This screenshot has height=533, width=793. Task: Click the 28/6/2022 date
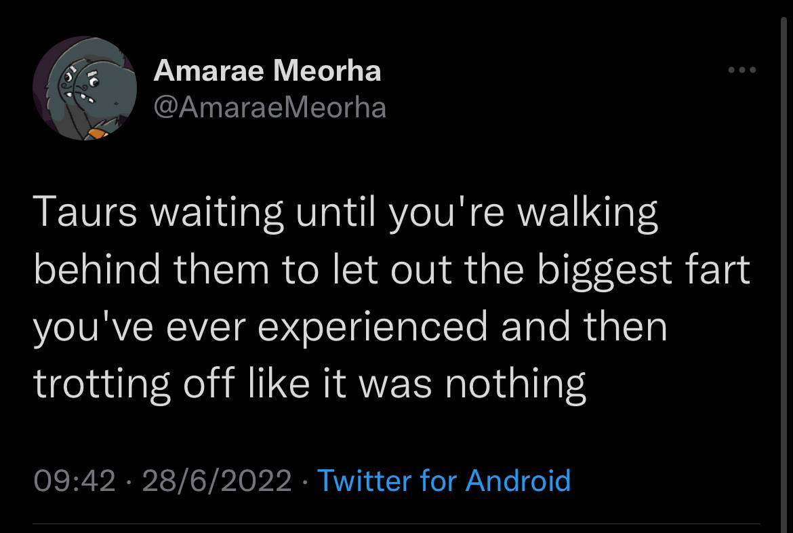(218, 481)
